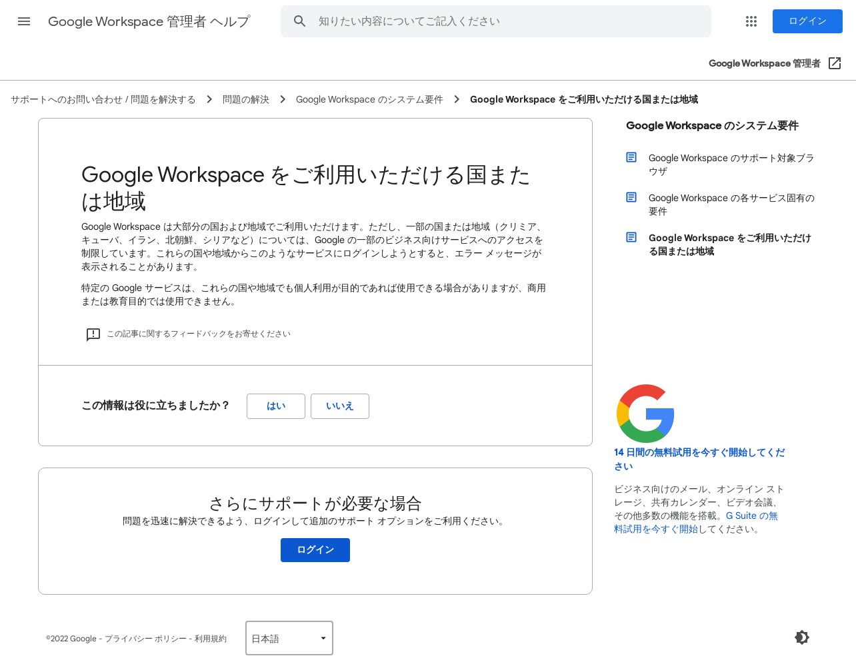Image resolution: width=856 pixels, height=664 pixels.
Task: Click G Suite の無料試用を今すぐ開始 link
Action: [696, 522]
